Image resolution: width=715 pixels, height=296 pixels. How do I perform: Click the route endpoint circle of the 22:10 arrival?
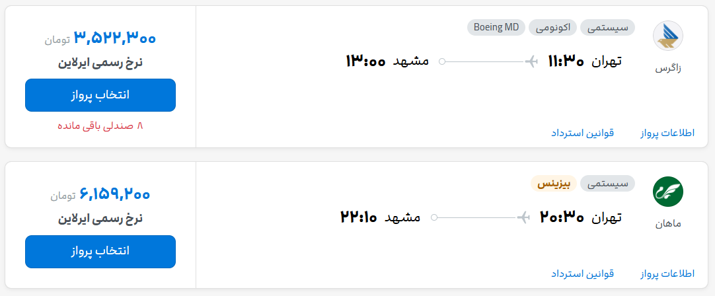(x=434, y=217)
